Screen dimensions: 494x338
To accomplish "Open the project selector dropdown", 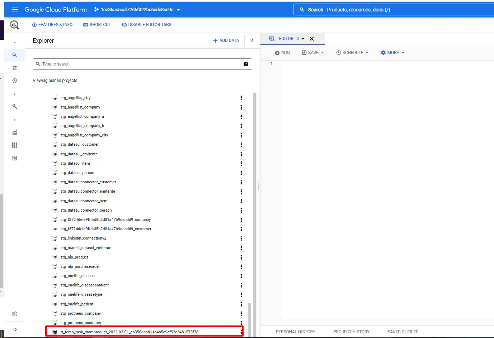I will 137,10.
